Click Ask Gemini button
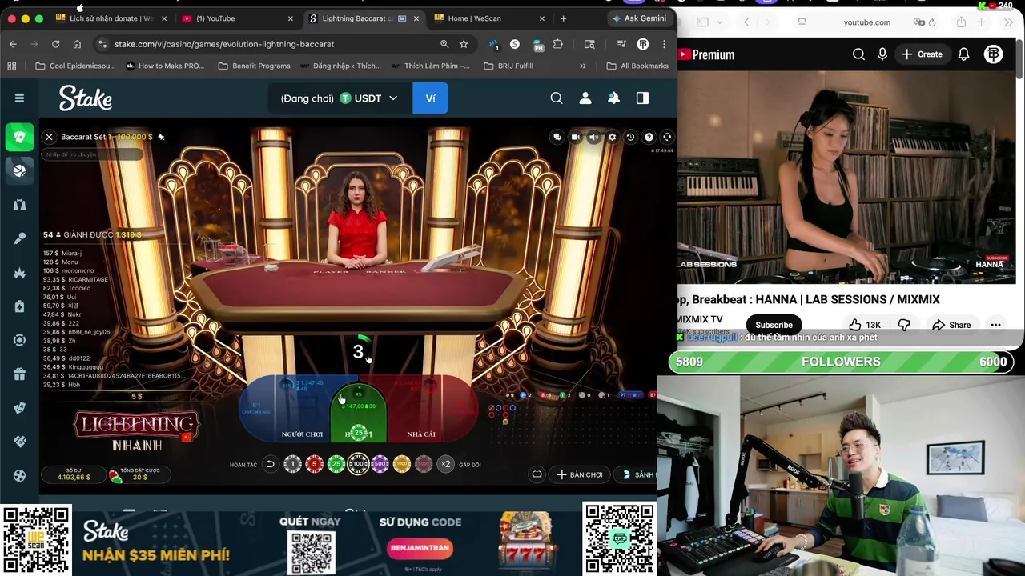 tap(639, 18)
